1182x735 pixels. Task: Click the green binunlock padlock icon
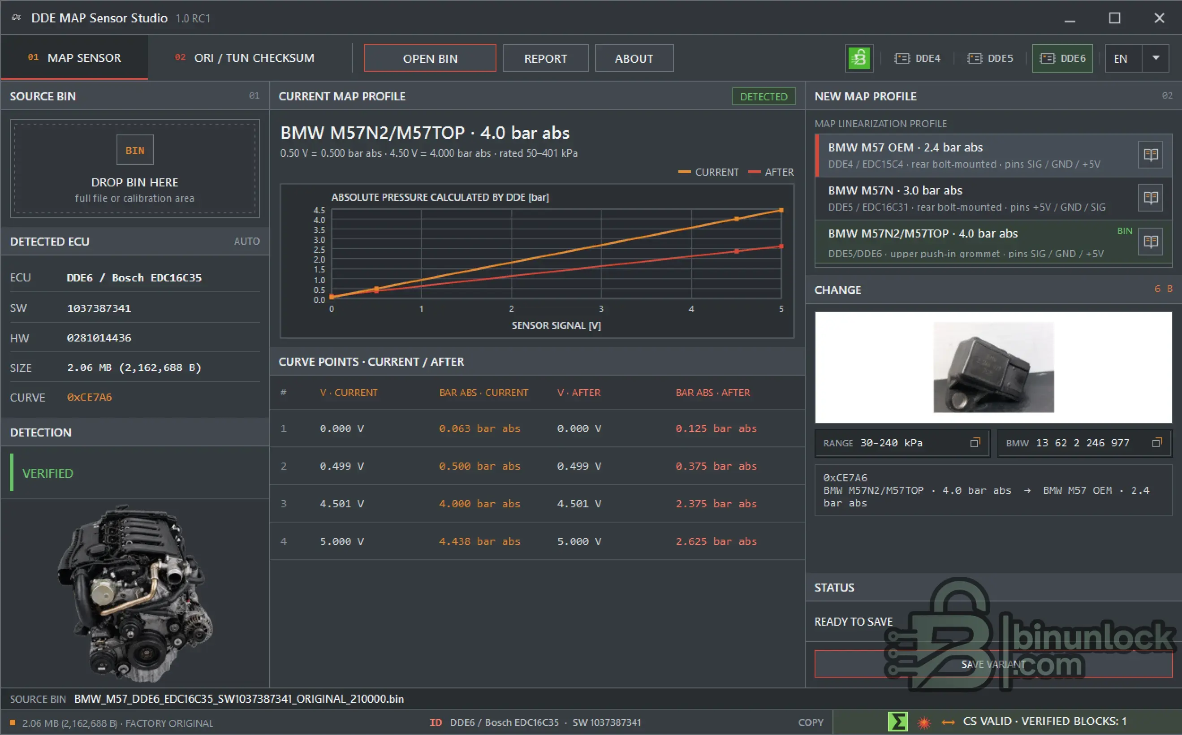coord(859,58)
